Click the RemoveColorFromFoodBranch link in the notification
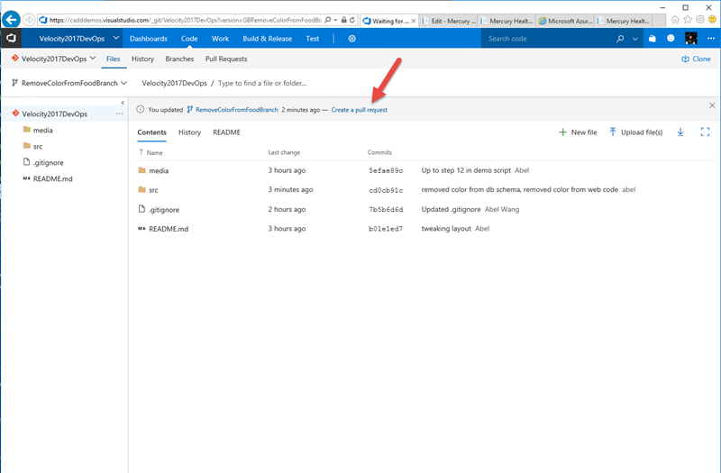 click(x=237, y=110)
